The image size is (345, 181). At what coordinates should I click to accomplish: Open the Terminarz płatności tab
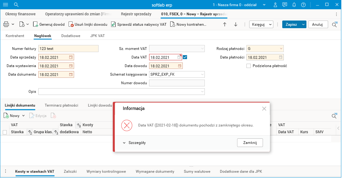coord(61,105)
